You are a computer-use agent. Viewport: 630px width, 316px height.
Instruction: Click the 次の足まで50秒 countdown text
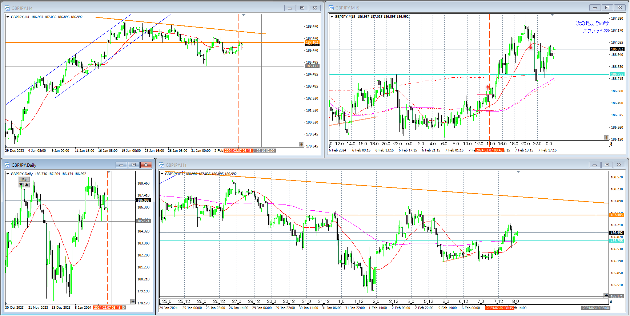click(x=592, y=23)
